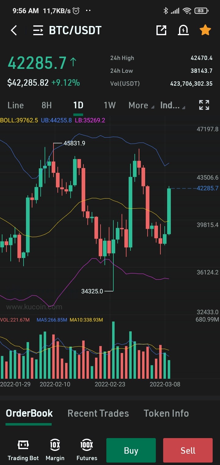Switch to Recent Trades tab
The height and width of the screenshot is (465, 220).
click(x=98, y=413)
